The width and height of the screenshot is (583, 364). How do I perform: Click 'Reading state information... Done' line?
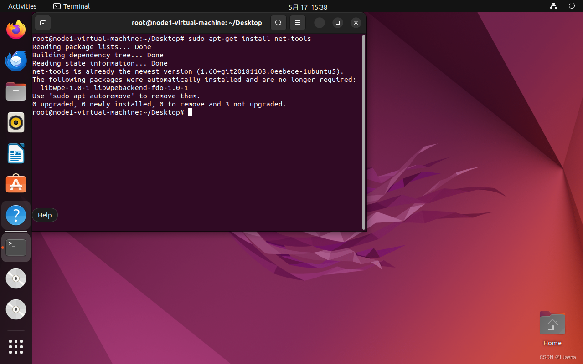[x=100, y=63]
